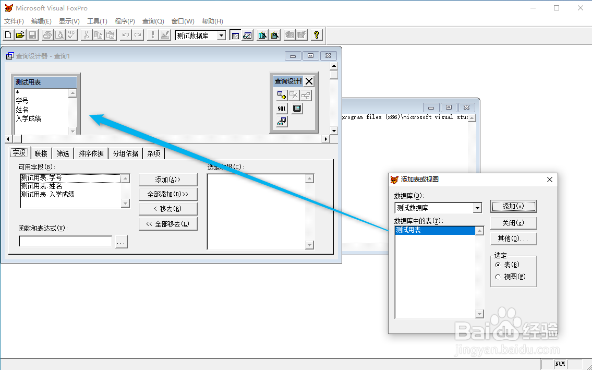
Task: Click the 全部添加(D)>> button
Action: click(168, 194)
